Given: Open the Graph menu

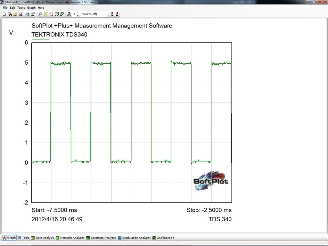Looking at the screenshot, I should tap(31, 7).
